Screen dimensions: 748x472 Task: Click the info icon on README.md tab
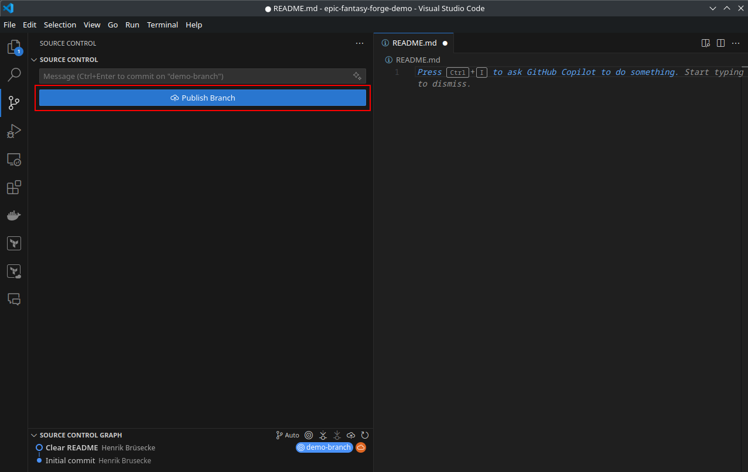tap(385, 43)
